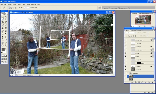156x94 pixels.
Task: Create new fill or adjustment layer
Action: point(142,82)
